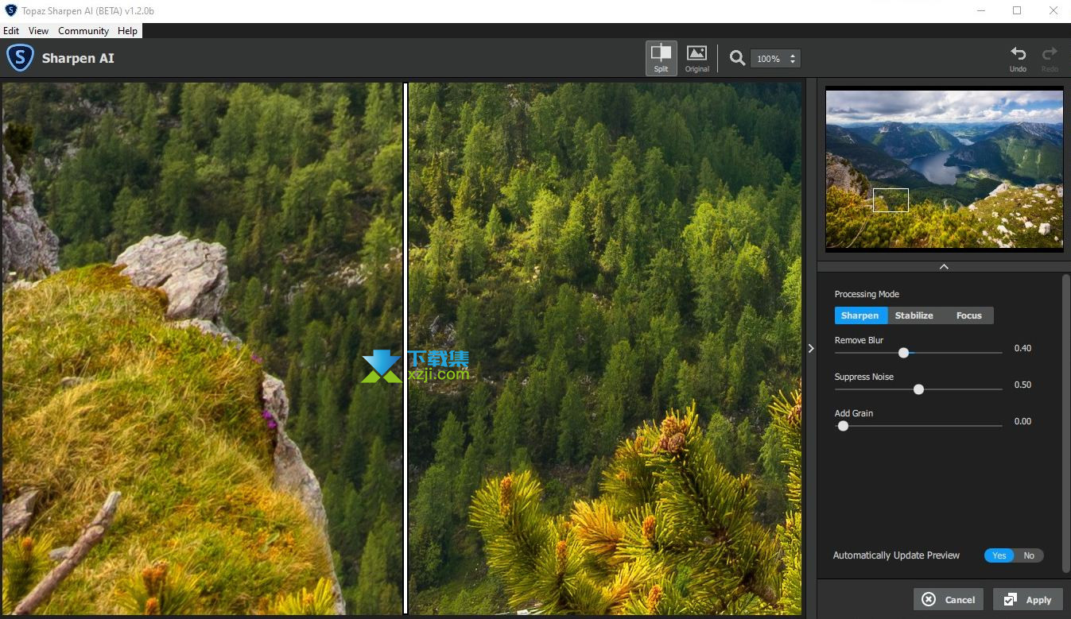The image size is (1071, 619).
Task: Click the settings panel vertical scrollbar
Action: coord(1066,423)
